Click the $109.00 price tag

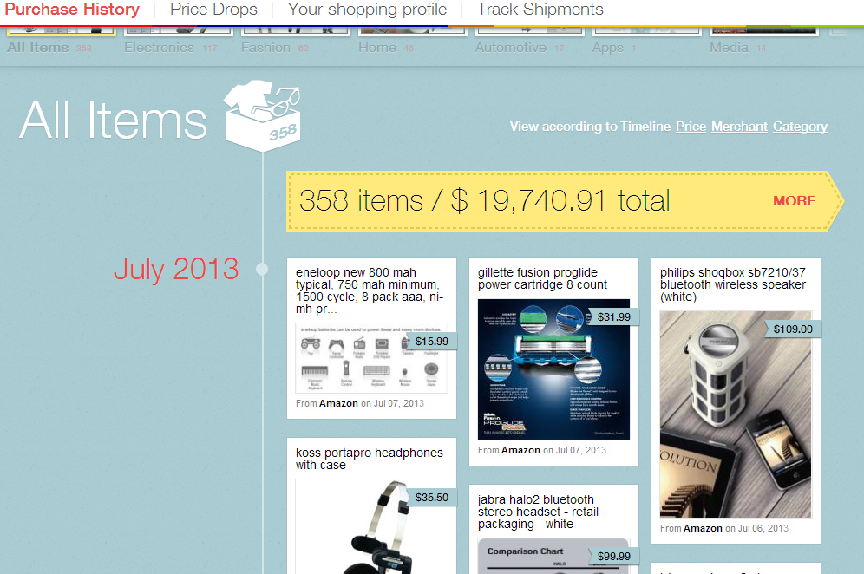pyautogui.click(x=793, y=329)
